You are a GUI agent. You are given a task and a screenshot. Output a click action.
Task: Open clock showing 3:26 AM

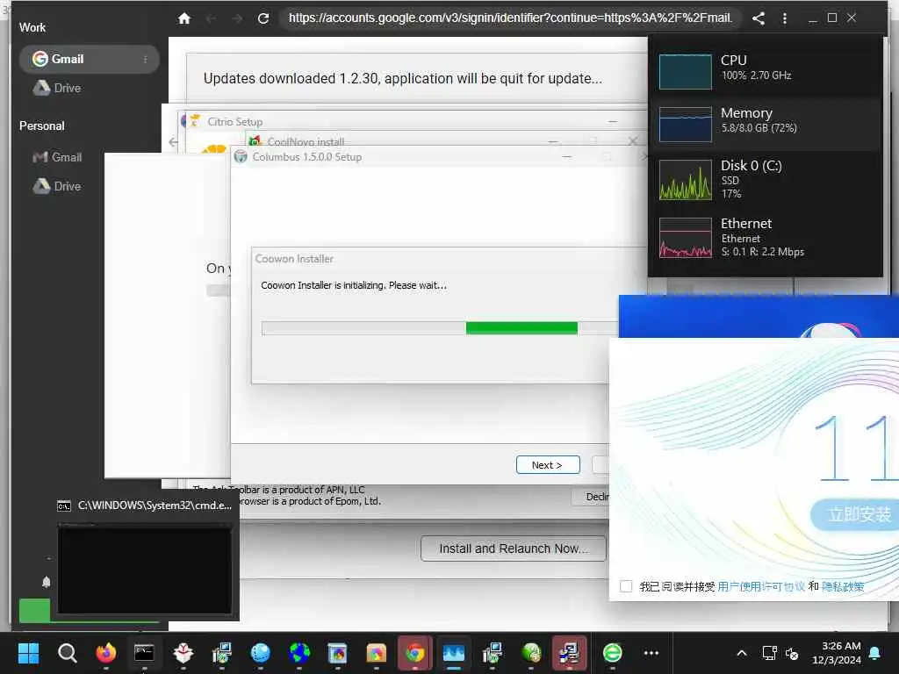point(837,653)
